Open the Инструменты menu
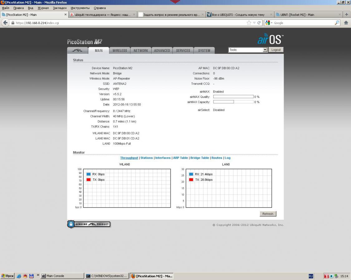This screenshot has width=351, height=280. tap(80, 8)
